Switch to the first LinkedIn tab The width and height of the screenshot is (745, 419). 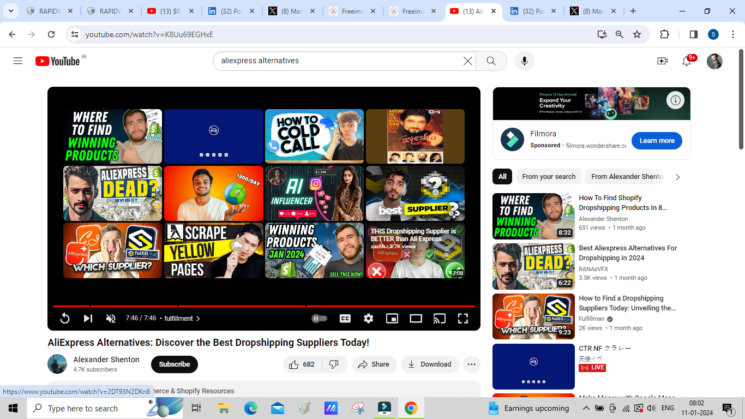tap(231, 11)
